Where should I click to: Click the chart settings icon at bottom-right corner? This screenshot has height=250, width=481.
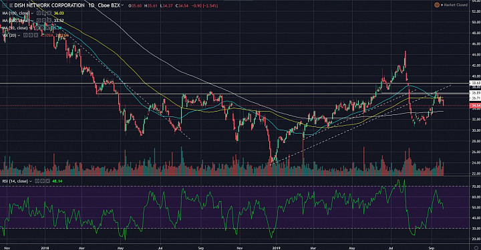click(x=476, y=247)
